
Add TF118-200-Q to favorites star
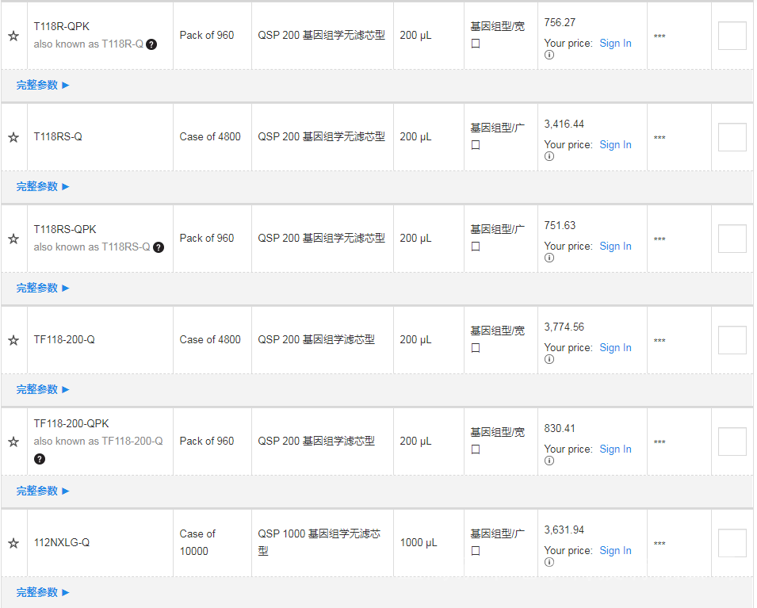[x=13, y=340]
